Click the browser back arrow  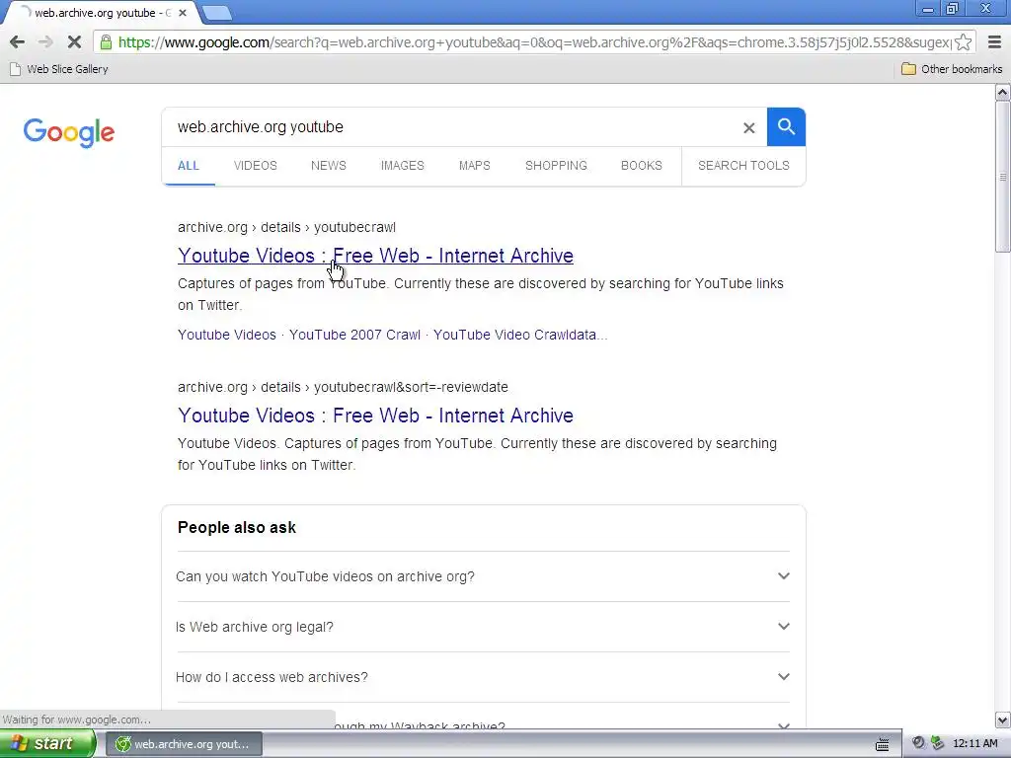18,42
